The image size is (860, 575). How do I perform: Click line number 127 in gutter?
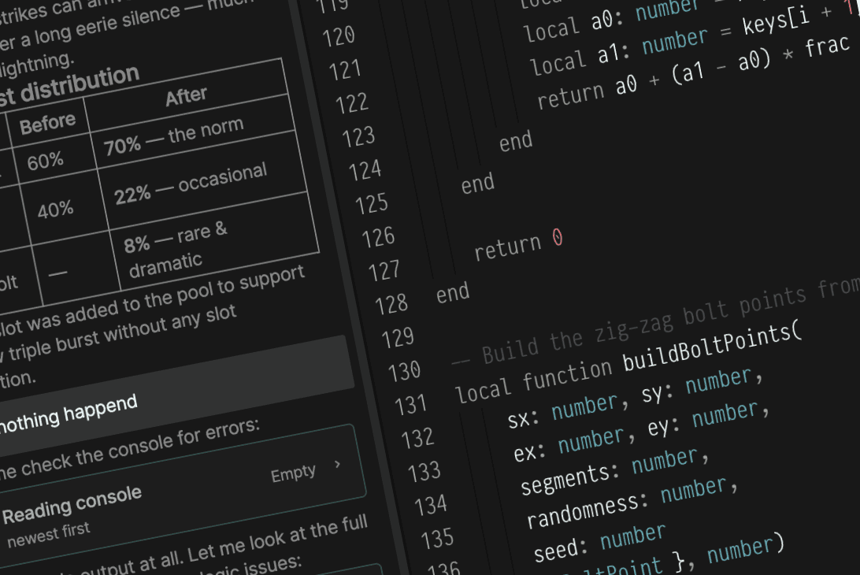pyautogui.click(x=384, y=271)
